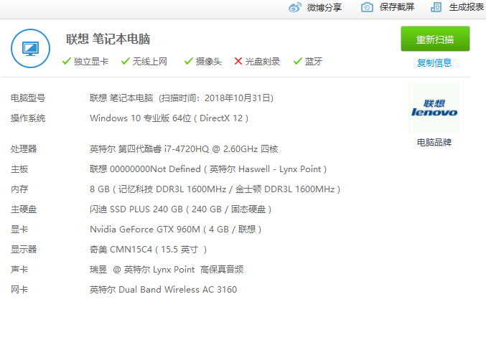Click the Weibo share icon
The width and height of the screenshot is (486, 345).
point(295,7)
